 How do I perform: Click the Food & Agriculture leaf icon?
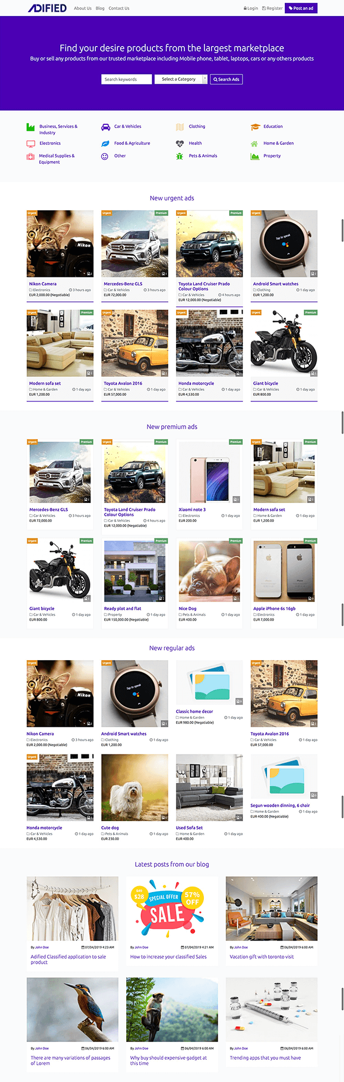(x=105, y=143)
